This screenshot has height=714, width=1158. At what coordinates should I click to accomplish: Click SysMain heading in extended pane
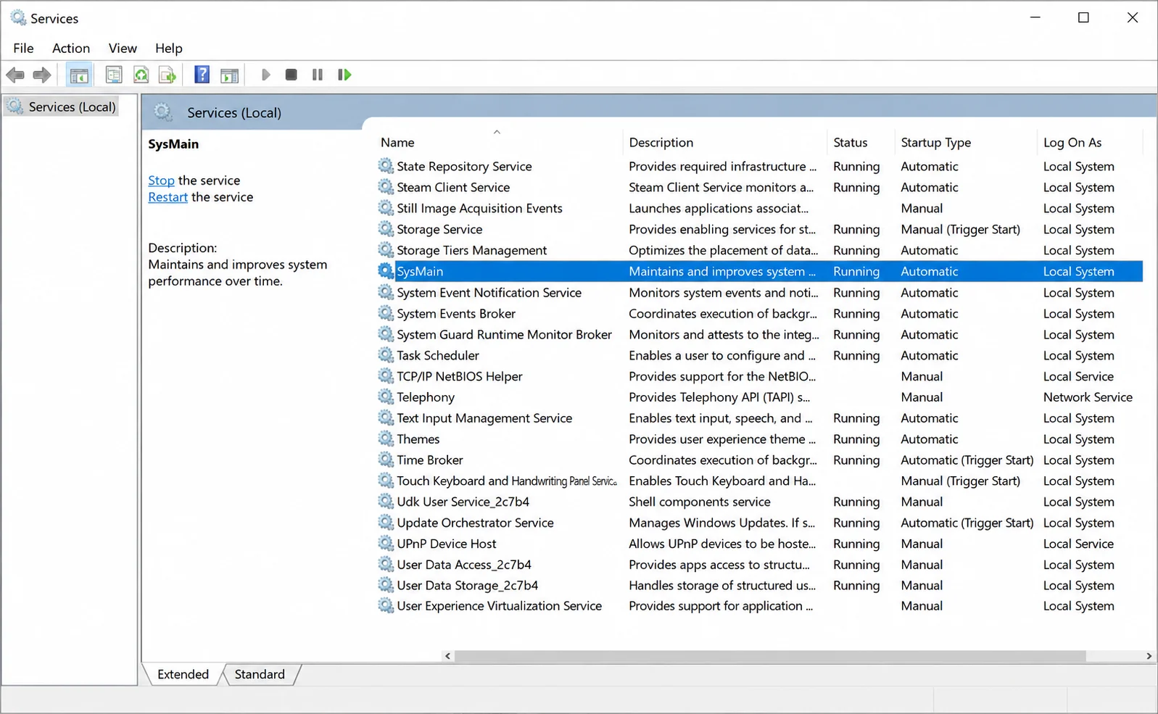[173, 144]
